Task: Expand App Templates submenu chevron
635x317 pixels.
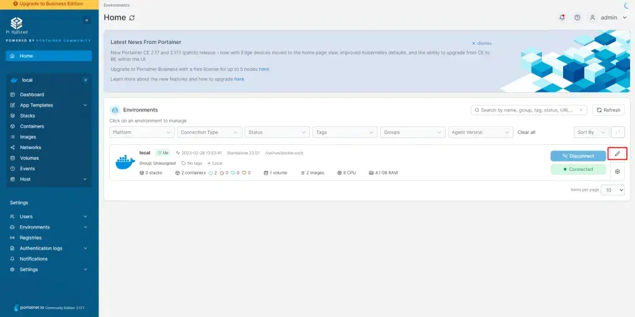Action: point(85,105)
